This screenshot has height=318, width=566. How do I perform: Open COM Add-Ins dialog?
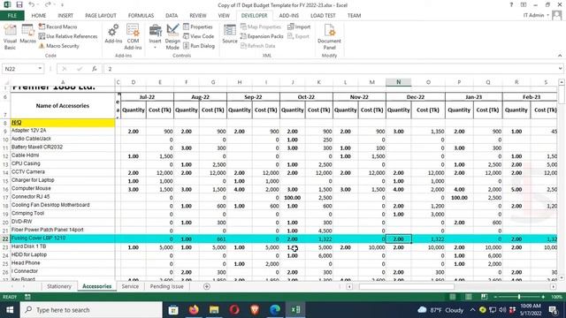tap(133, 37)
